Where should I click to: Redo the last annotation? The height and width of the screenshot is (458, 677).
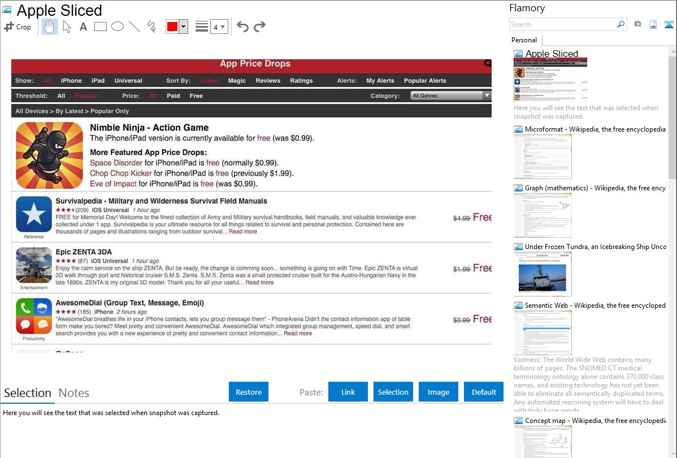click(259, 27)
